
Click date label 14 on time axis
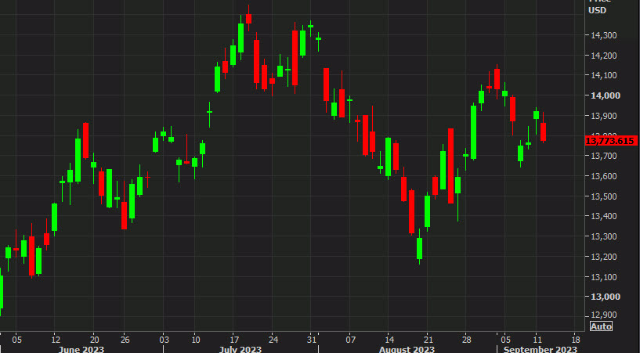pyautogui.click(x=389, y=340)
